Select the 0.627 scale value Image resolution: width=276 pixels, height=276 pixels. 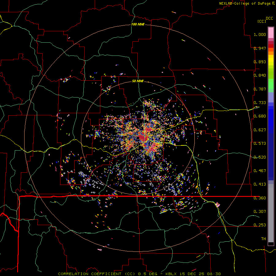click(260, 130)
